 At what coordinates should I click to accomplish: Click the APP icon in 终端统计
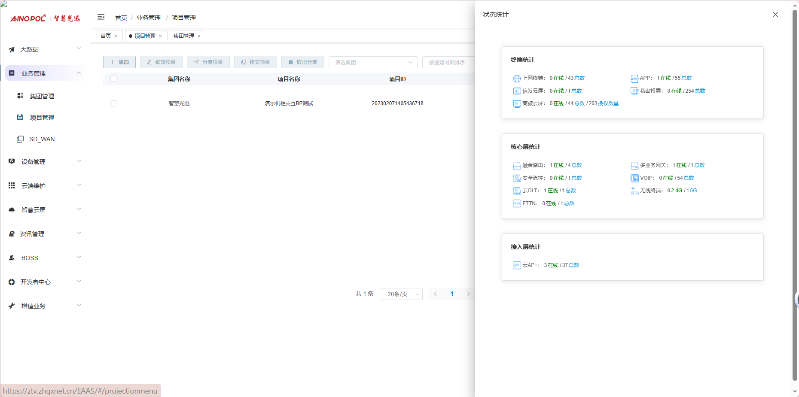tap(634, 79)
